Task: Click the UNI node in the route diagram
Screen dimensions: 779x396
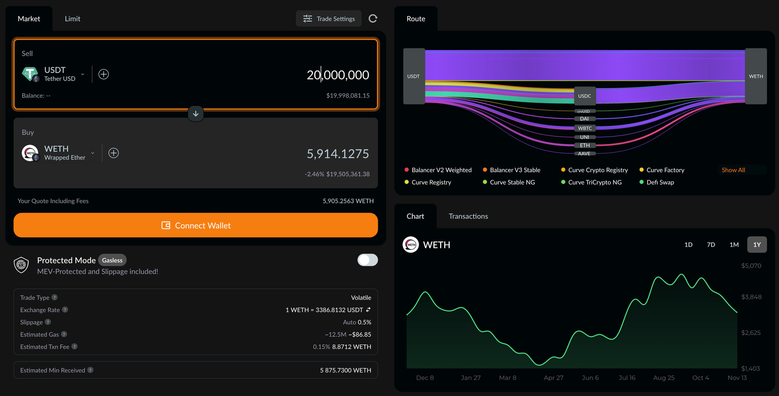Action: coord(585,137)
